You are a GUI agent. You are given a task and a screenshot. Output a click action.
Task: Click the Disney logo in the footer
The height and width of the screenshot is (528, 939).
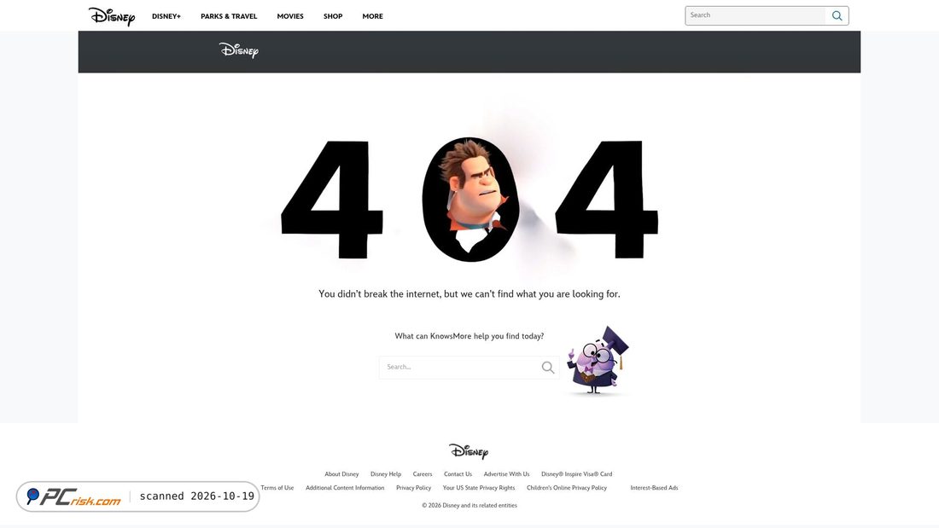pyautogui.click(x=469, y=450)
